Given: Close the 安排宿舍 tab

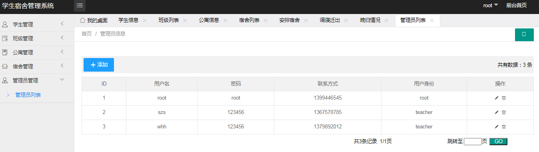Looking at the screenshot, I should (x=306, y=20).
